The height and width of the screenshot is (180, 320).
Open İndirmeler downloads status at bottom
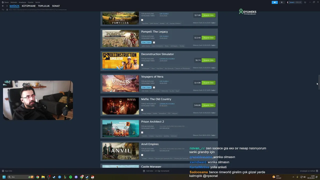pyautogui.click(x=156, y=171)
